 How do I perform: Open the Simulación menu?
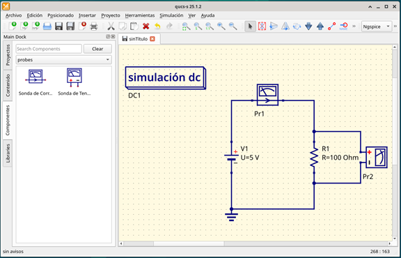tap(171, 15)
